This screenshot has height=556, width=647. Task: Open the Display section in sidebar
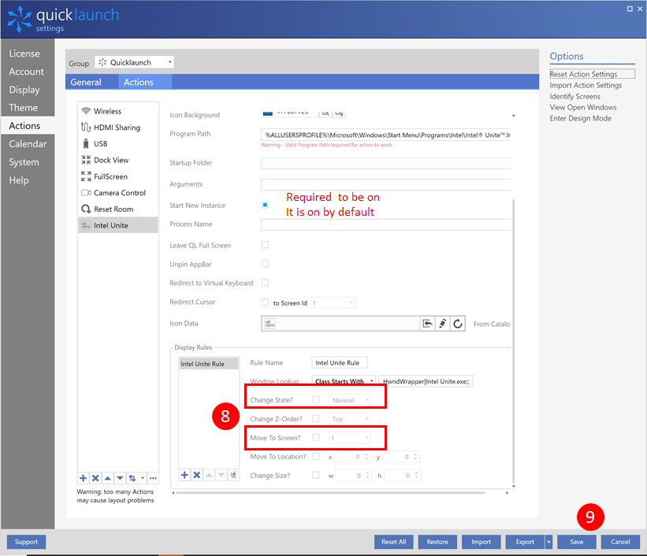[28, 90]
